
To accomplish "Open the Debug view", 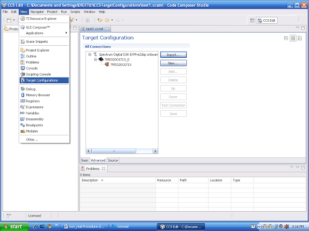I will (x=44, y=89).
